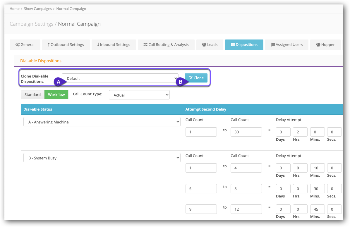Click the checklist icon on Assigned Users
This screenshot has width=350, height=227.
[x=273, y=45]
